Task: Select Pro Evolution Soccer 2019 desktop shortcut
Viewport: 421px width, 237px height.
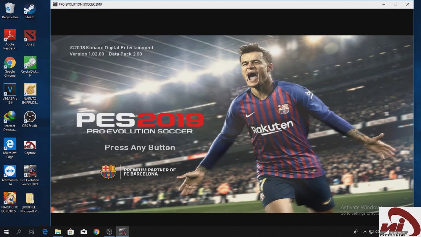Action: tap(30, 175)
